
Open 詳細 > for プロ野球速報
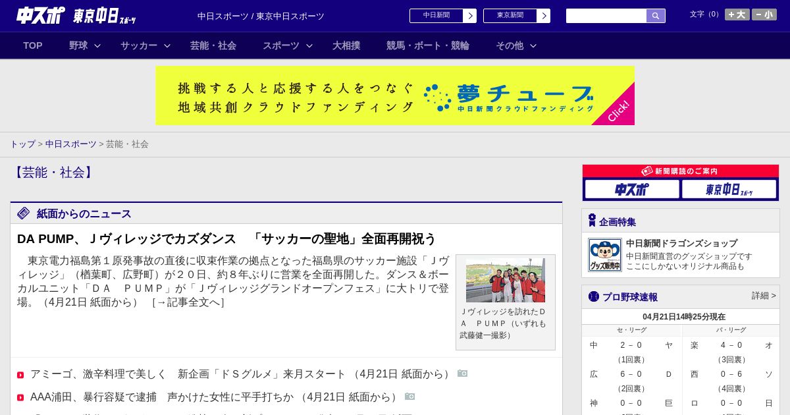click(764, 296)
